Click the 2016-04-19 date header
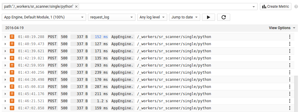 coord(15,28)
